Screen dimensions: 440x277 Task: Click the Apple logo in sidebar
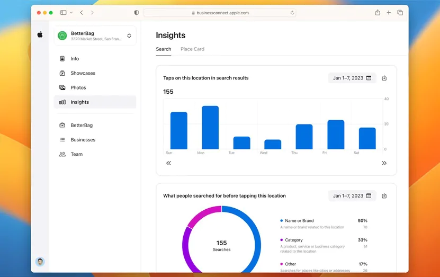pyautogui.click(x=40, y=34)
